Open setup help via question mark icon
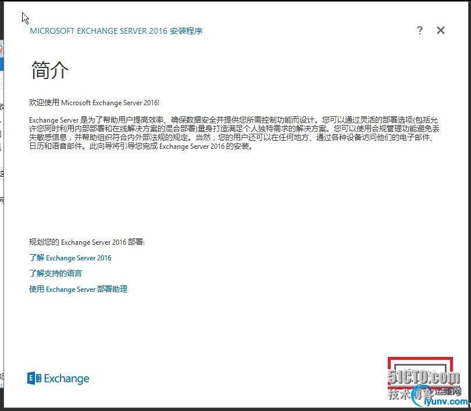Image resolution: width=471 pixels, height=411 pixels. coord(420,30)
